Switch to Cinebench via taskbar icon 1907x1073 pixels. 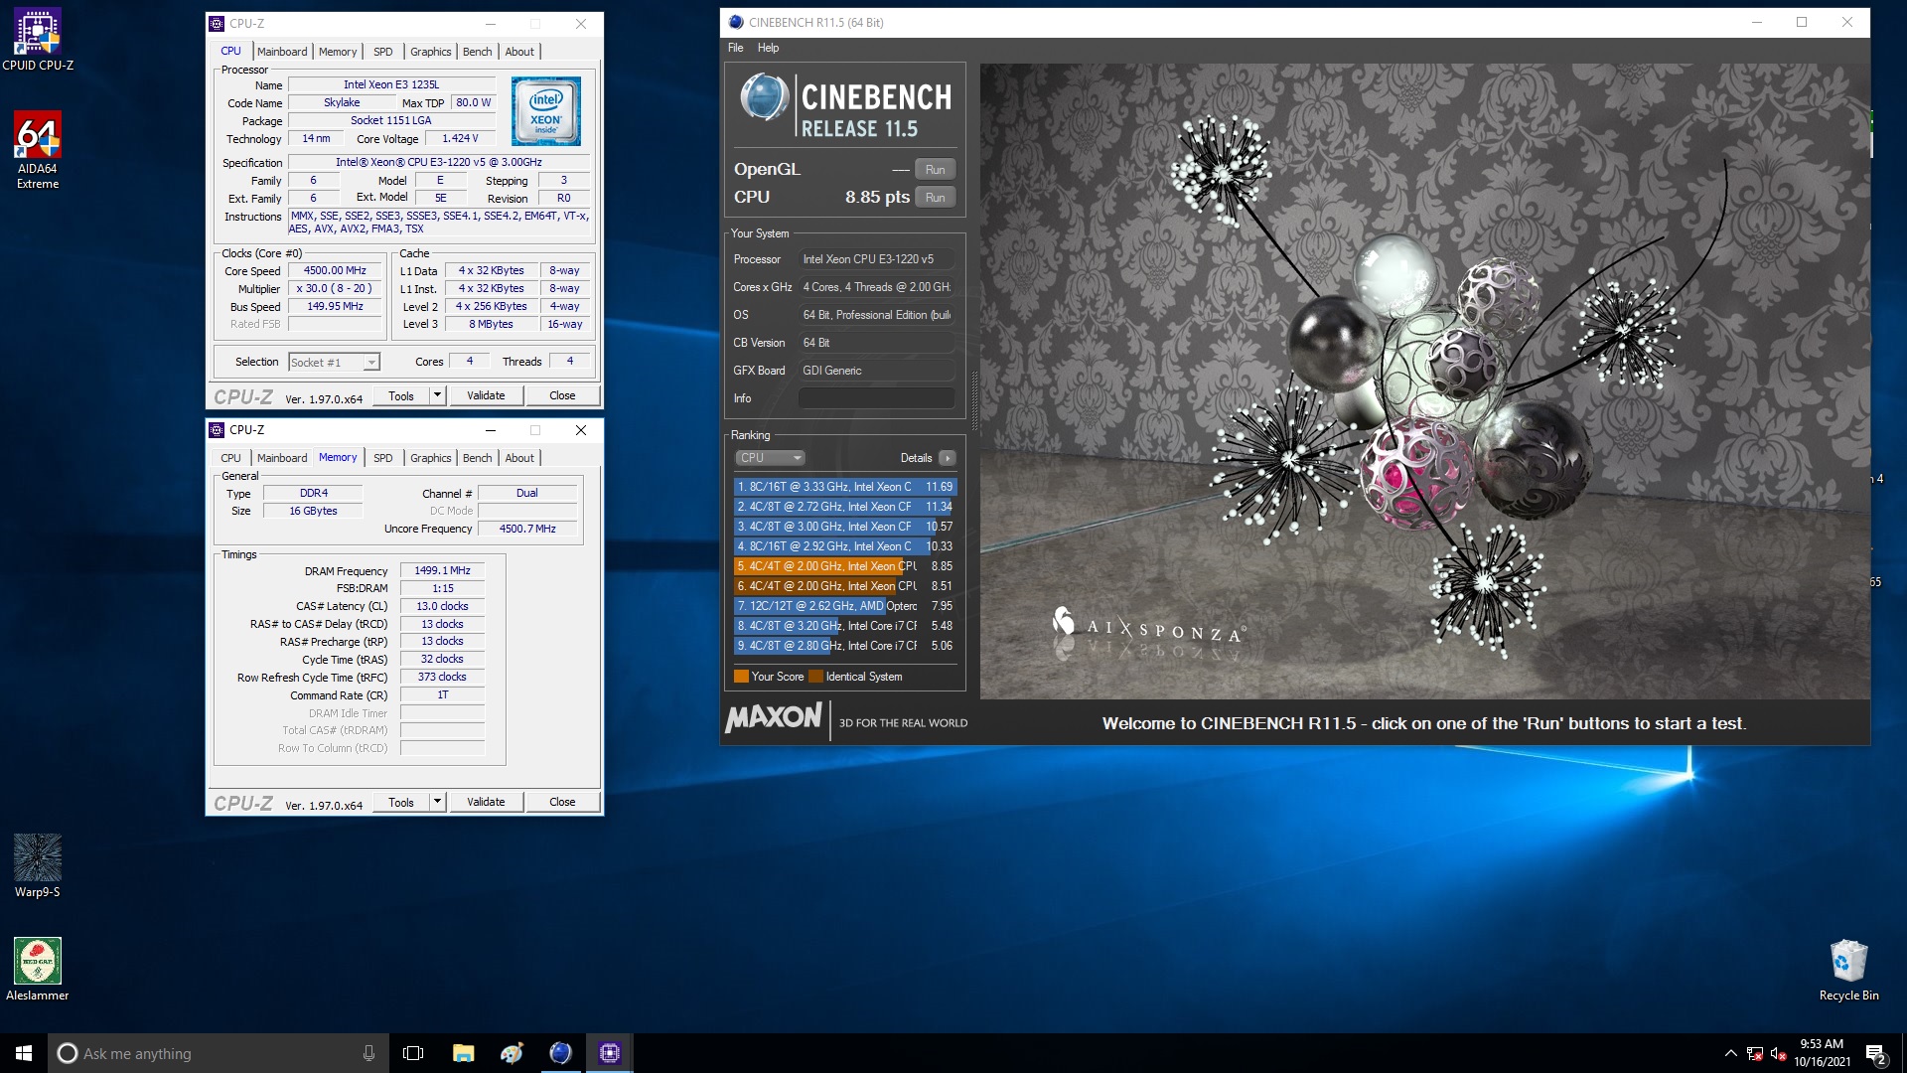[560, 1053]
